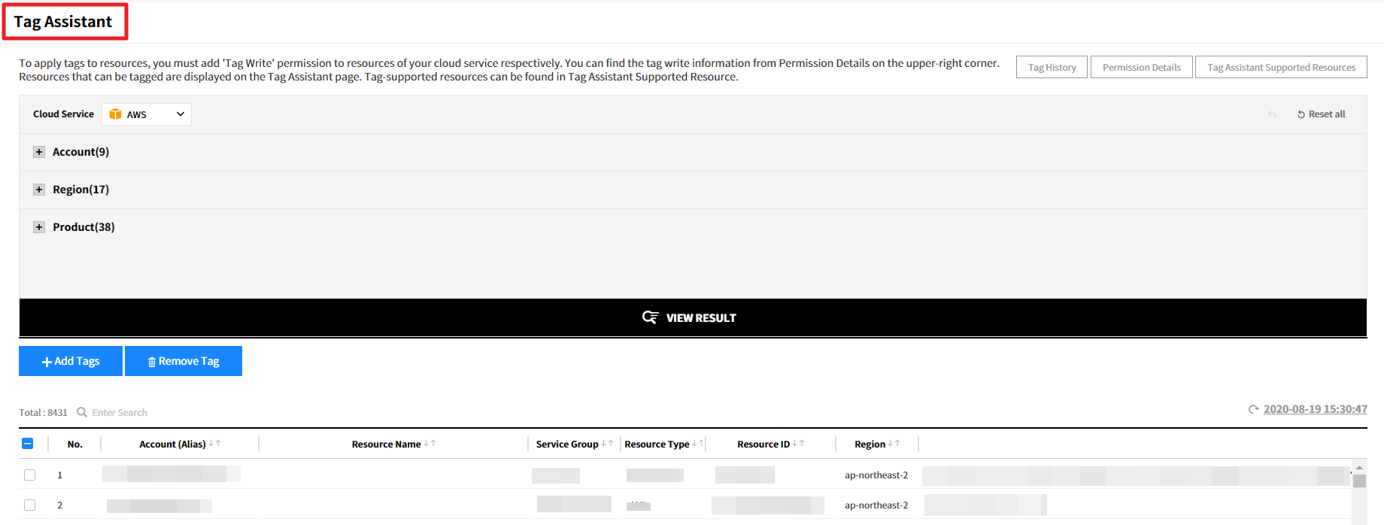
Task: Open the Tag History page
Action: [x=1052, y=67]
